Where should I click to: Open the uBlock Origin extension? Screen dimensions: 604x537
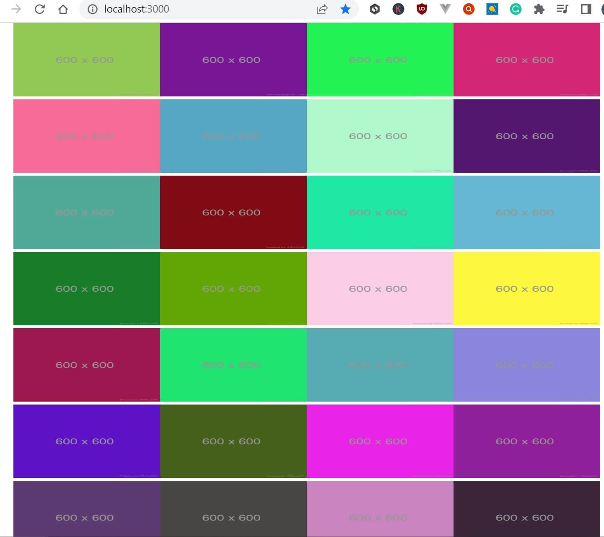point(422,9)
